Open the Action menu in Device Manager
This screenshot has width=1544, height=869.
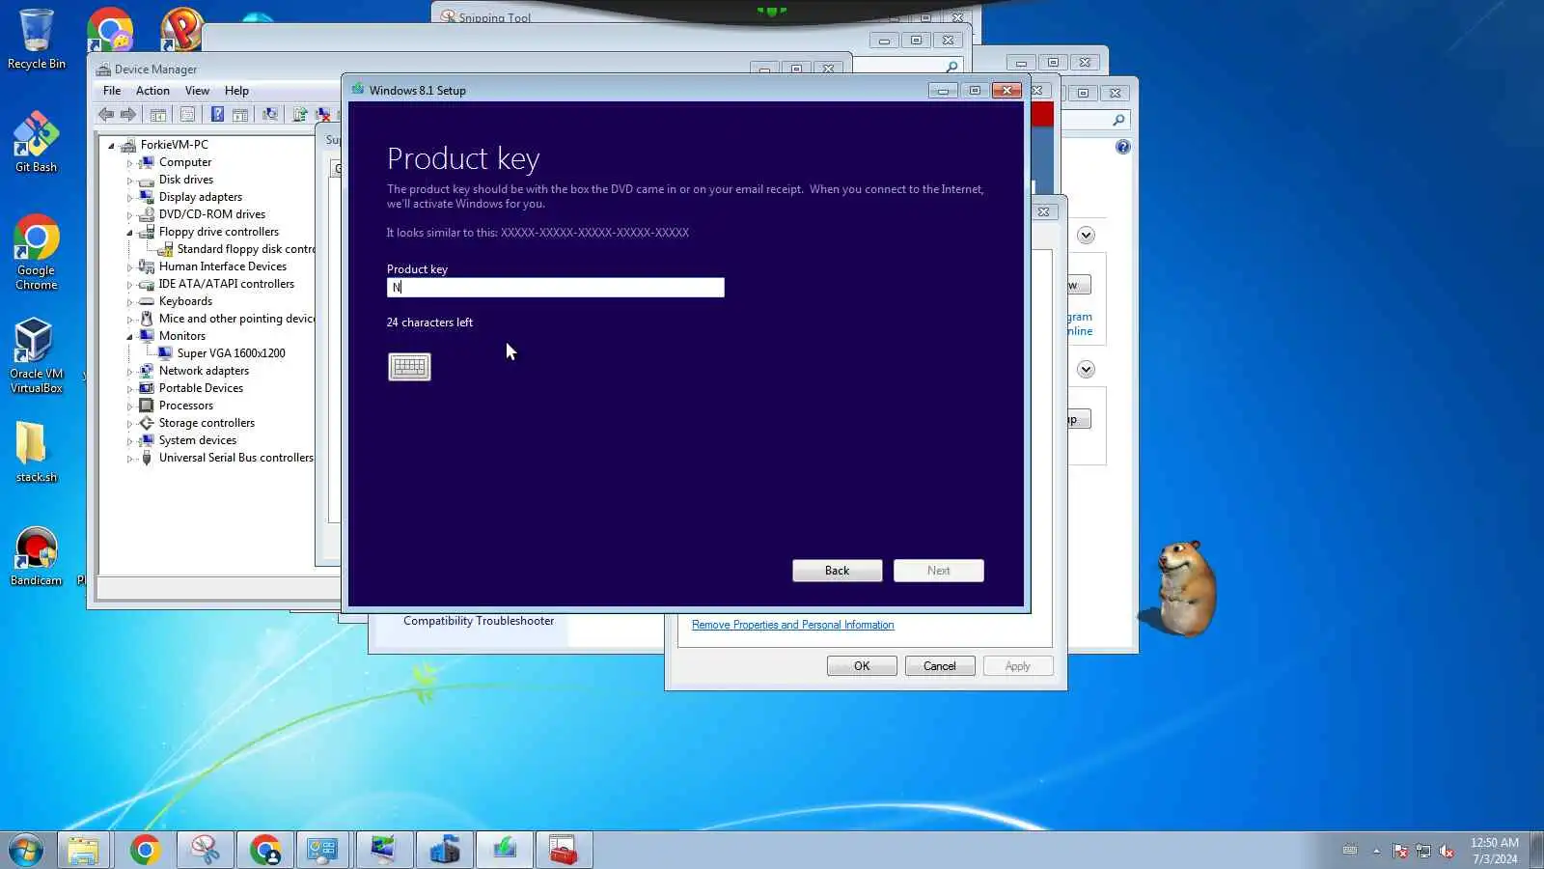152,91
